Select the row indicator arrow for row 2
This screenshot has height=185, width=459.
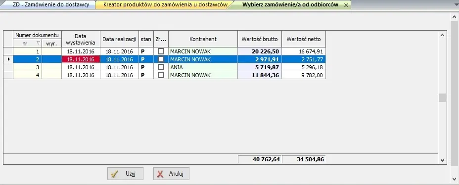click(x=8, y=59)
